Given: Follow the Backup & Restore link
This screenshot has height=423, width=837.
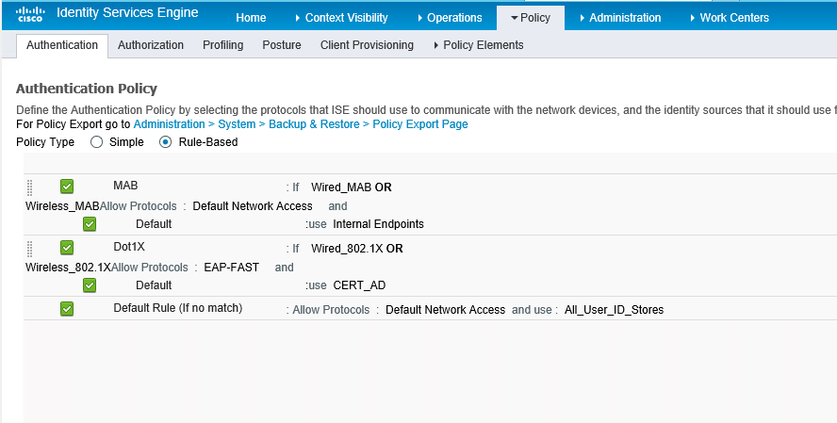Looking at the screenshot, I should tap(314, 124).
